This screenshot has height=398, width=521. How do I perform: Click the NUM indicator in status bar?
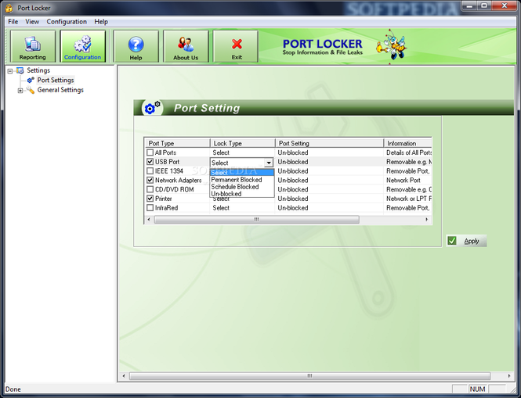477,389
